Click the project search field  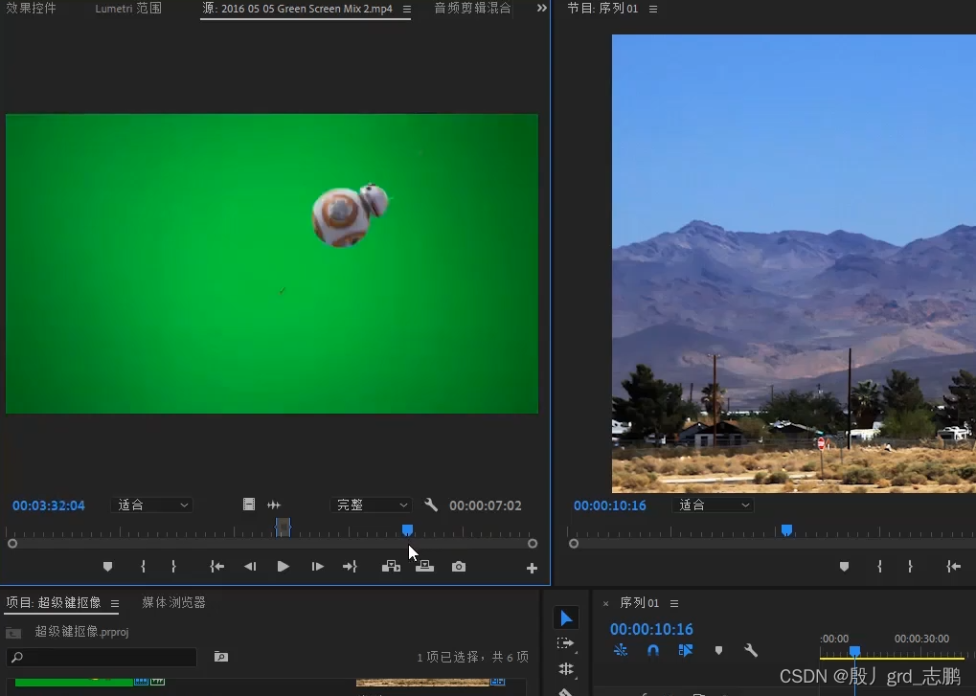pos(102,657)
